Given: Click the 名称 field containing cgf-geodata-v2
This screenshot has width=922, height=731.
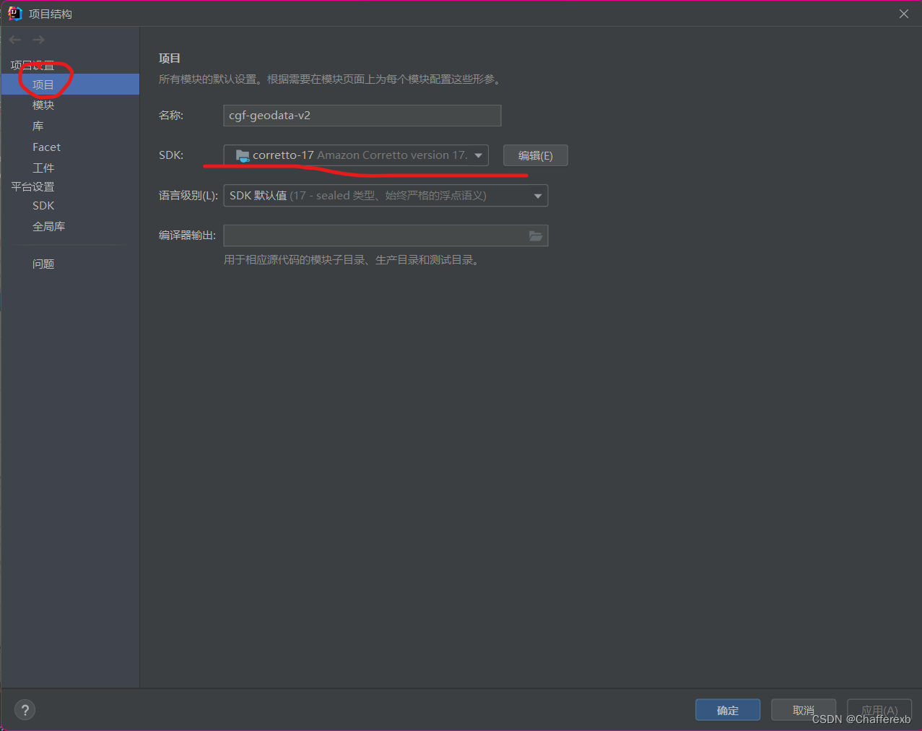Looking at the screenshot, I should point(361,116).
